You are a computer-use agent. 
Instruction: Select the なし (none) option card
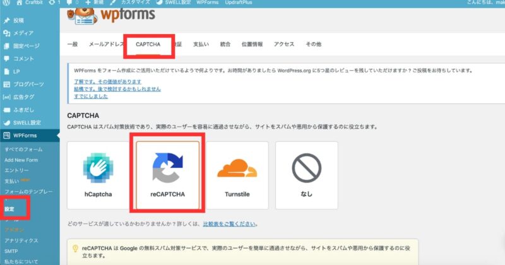tap(307, 175)
